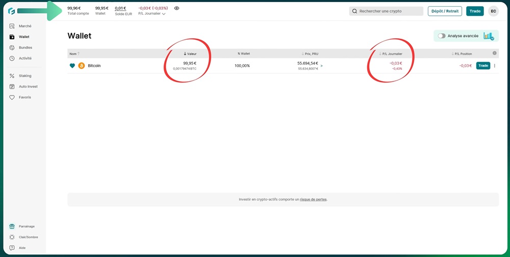
Task: Click the Solde EUR 0,01 € value
Action: pos(120,9)
